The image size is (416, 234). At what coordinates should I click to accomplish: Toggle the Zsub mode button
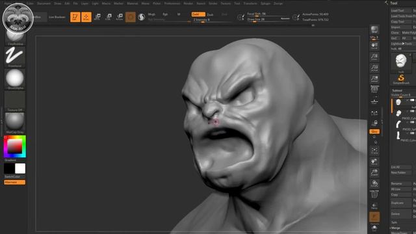pos(210,14)
